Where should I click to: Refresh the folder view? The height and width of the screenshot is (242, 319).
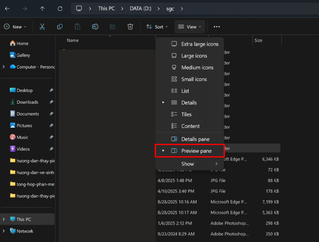(60, 8)
